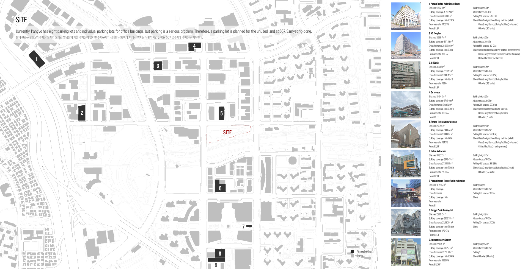This screenshot has width=528, height=269.
Task: Click parking building marker 3
Action: (x=158, y=66)
